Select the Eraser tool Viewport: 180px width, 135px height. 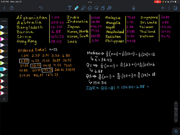point(90,8)
